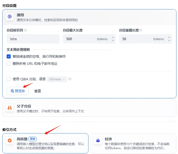Click the 分段标识符 label text

pos(15,30)
